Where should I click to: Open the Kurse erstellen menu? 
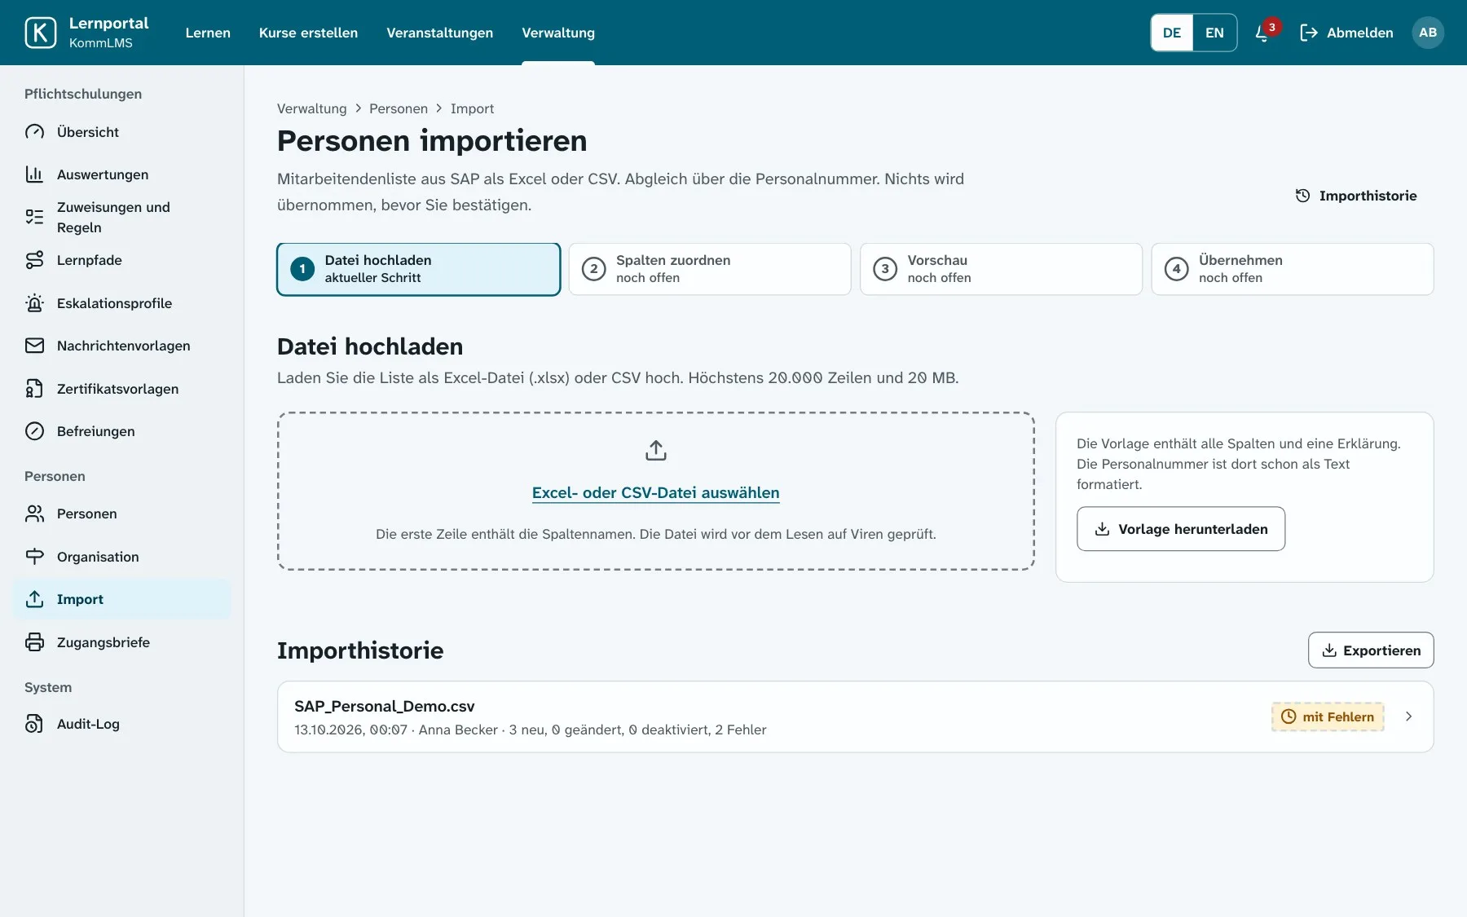308,33
